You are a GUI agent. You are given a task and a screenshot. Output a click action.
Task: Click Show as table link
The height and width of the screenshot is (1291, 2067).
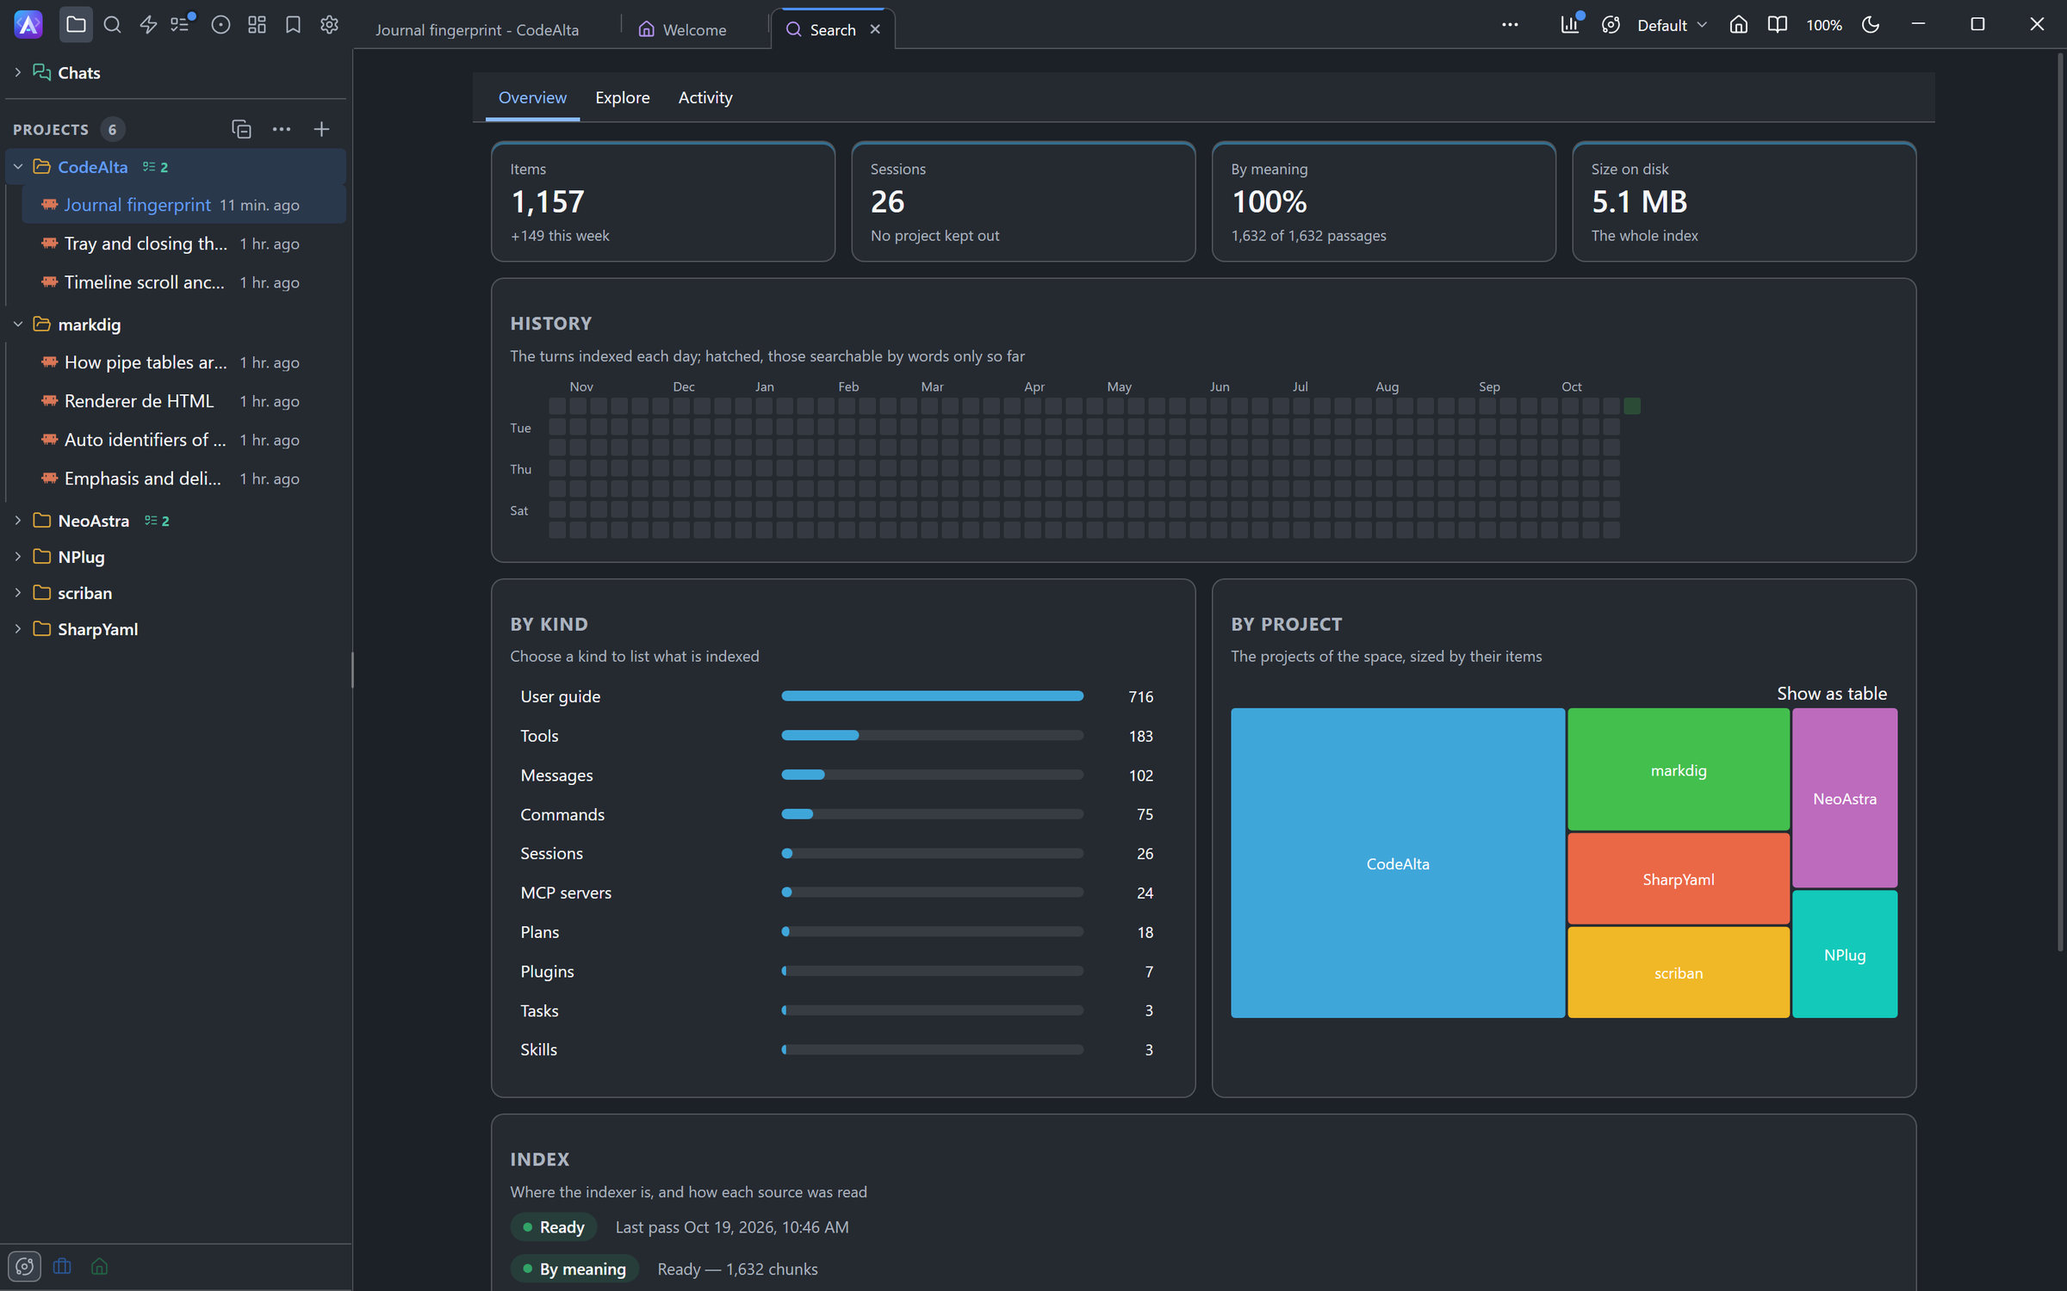click(1832, 694)
